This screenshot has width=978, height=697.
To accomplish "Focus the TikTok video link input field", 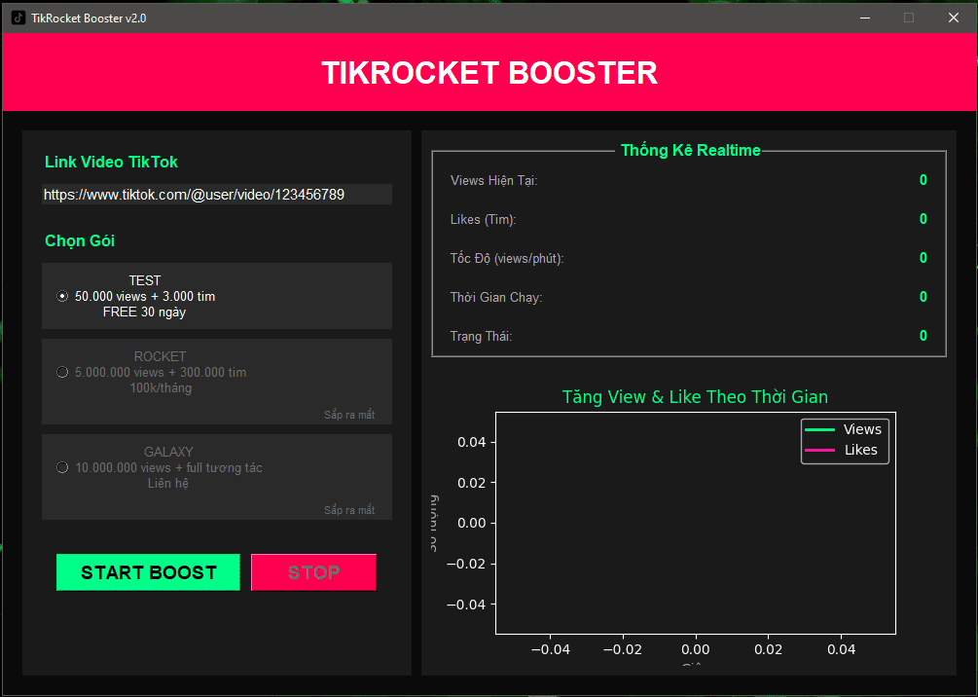I will point(216,195).
